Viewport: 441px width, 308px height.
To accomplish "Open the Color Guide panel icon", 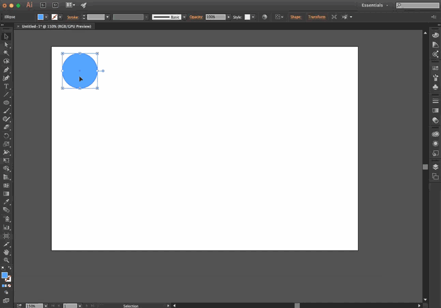I will coord(435,45).
